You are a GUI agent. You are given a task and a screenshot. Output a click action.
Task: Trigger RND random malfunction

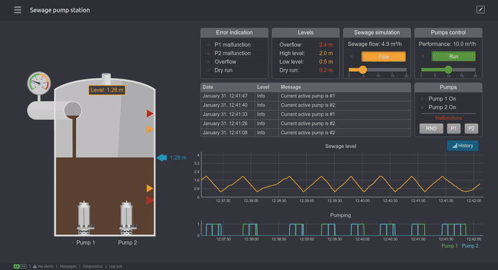(x=431, y=128)
